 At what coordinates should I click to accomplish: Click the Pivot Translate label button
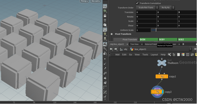(125, 39)
